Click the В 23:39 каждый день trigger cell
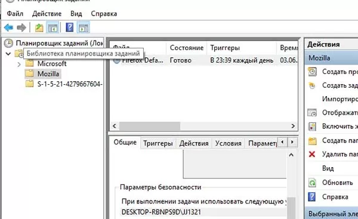The height and width of the screenshot is (219, 358). point(242,60)
